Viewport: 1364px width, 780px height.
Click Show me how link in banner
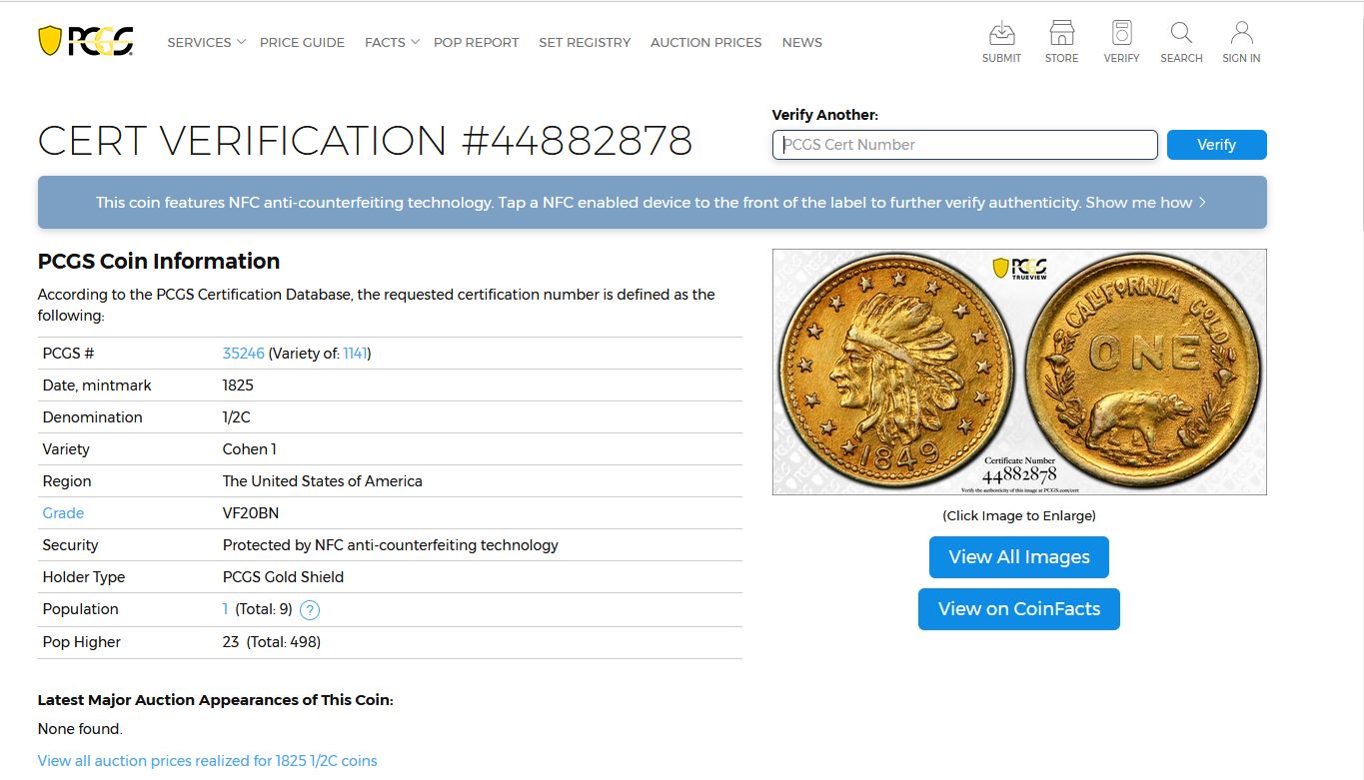pos(1146,202)
